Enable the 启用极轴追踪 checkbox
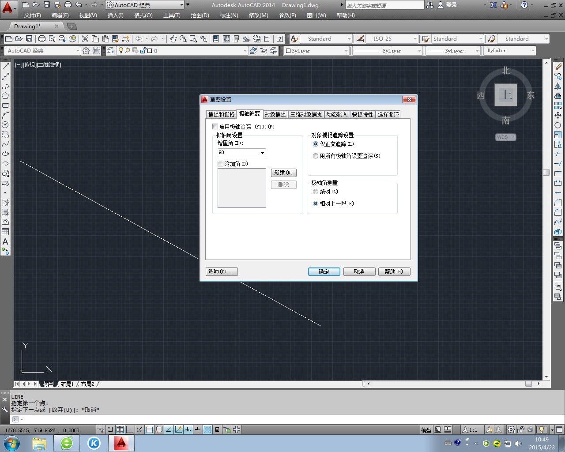This screenshot has height=452, width=565. [x=215, y=127]
